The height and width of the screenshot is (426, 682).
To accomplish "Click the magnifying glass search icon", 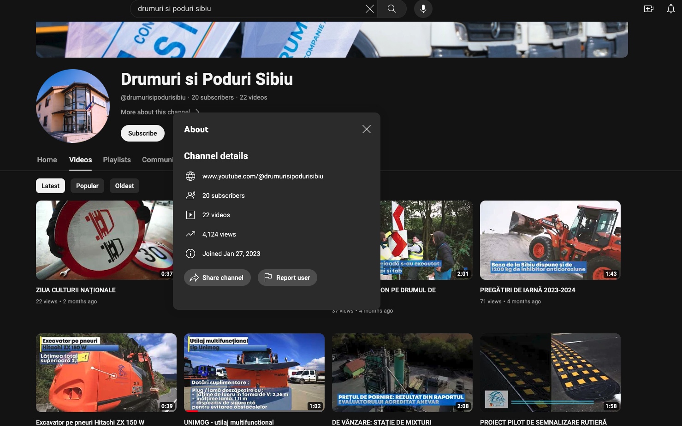I will point(391,9).
